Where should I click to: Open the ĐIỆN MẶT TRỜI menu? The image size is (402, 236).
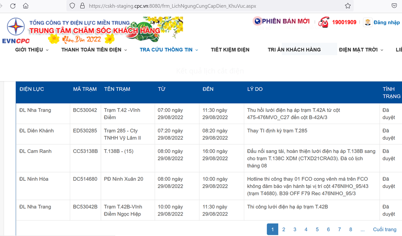tap(361, 50)
